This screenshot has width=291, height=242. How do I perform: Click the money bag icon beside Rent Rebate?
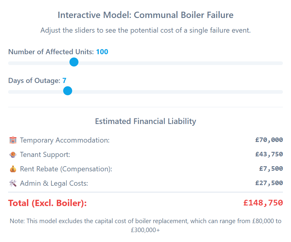[x=13, y=169]
